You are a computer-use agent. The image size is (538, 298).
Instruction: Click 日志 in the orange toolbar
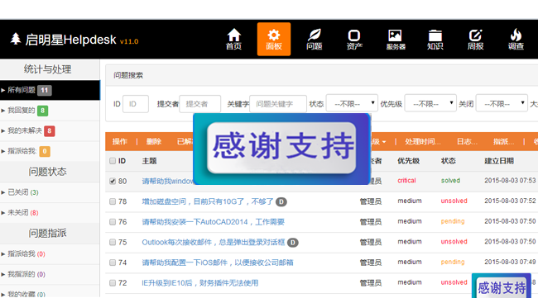(467, 142)
